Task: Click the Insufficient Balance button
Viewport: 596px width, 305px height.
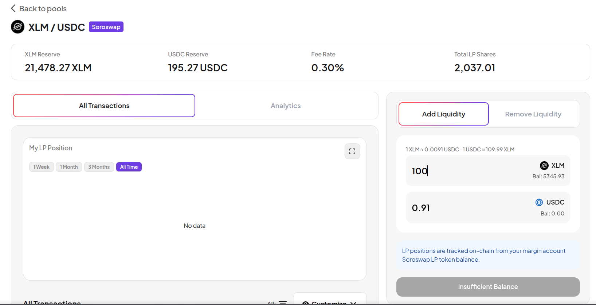Action: click(488, 287)
